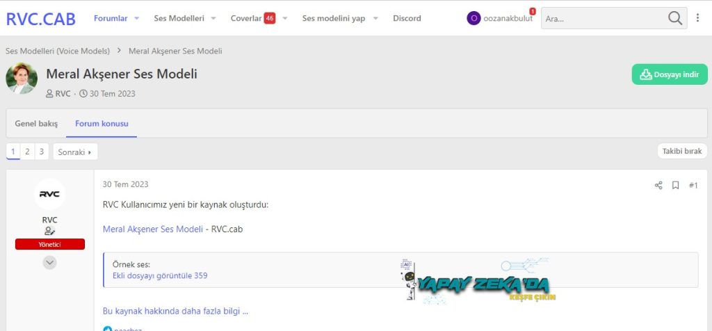Screen dimensions: 712x331
Task: Click the Takibi bırak unfollow button
Action: point(682,151)
